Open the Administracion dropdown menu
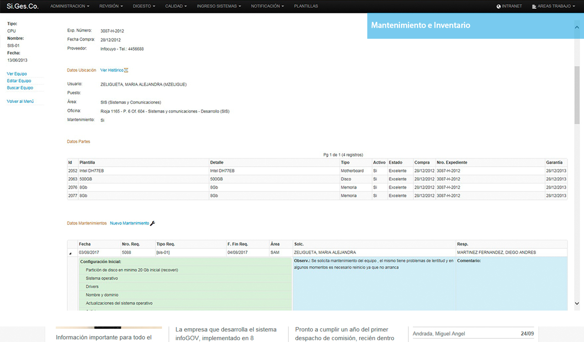Screen dimensions: 584x342 click(70, 6)
